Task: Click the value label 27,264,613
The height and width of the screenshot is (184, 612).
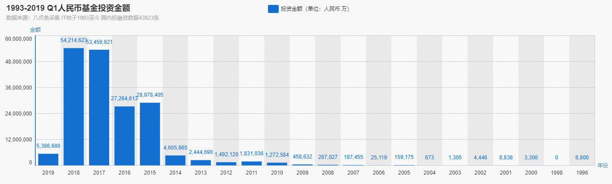Action: point(124,98)
